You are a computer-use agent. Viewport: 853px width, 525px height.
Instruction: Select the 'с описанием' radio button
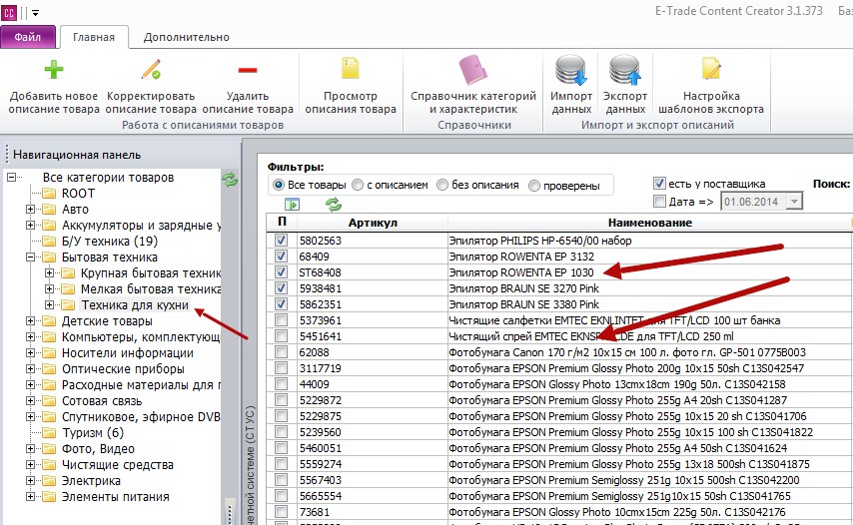(358, 185)
